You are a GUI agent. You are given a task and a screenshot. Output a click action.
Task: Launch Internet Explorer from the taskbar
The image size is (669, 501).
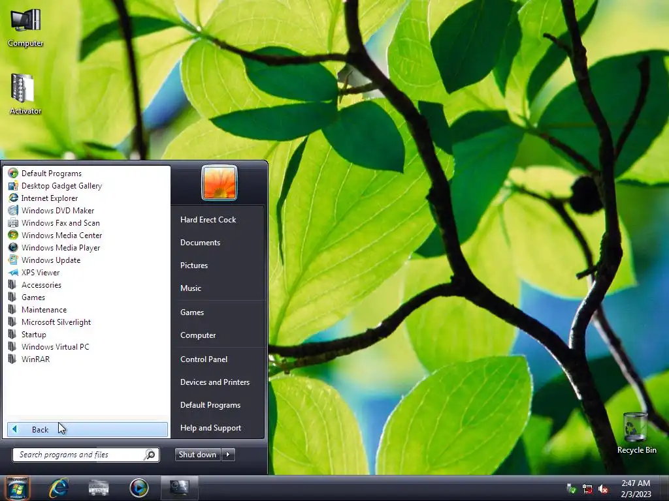59,488
